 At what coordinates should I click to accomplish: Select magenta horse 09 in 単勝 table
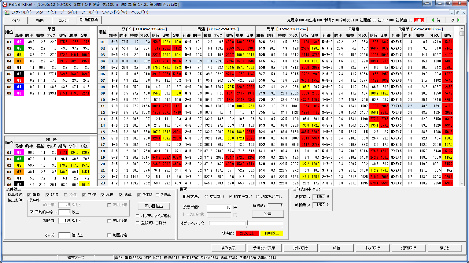click(x=19, y=42)
